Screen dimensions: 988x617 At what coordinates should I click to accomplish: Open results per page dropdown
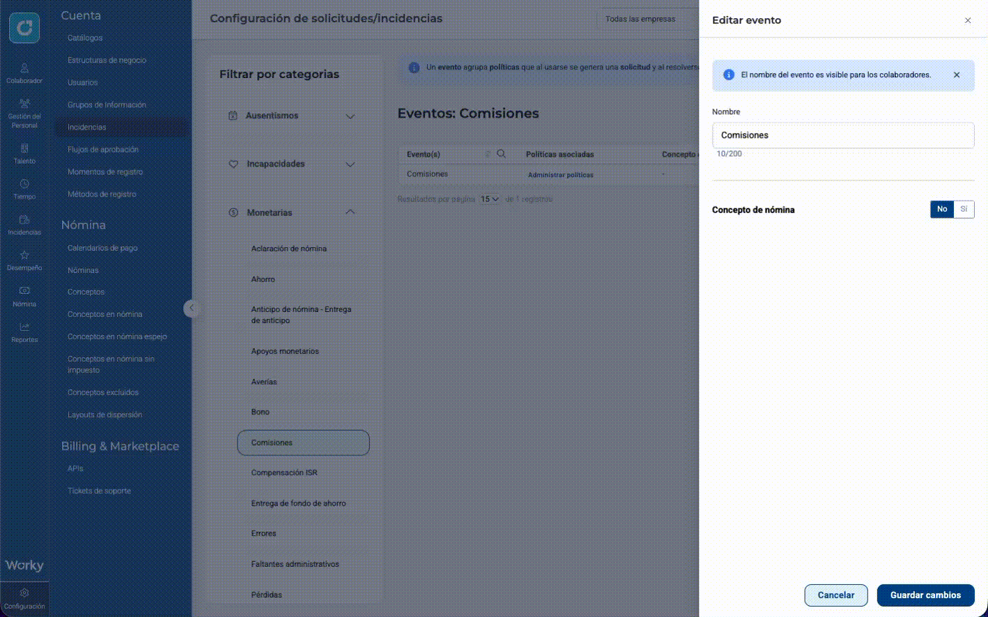pyautogui.click(x=490, y=199)
